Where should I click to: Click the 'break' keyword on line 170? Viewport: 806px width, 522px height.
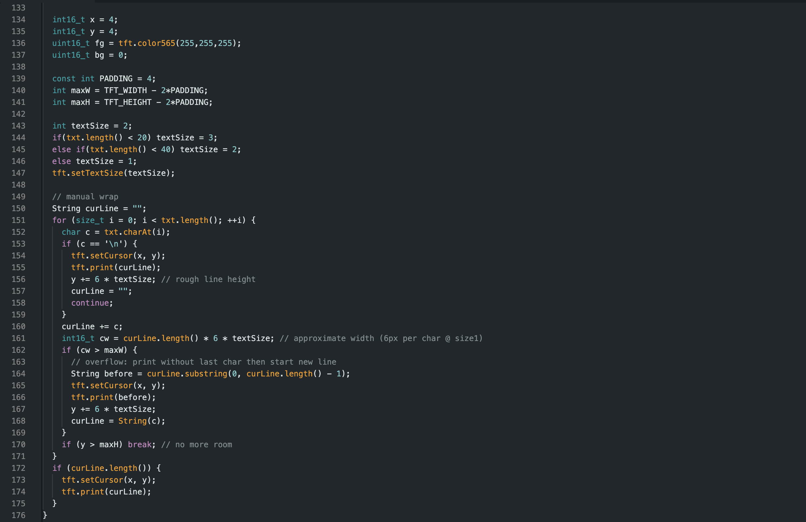[x=140, y=444]
